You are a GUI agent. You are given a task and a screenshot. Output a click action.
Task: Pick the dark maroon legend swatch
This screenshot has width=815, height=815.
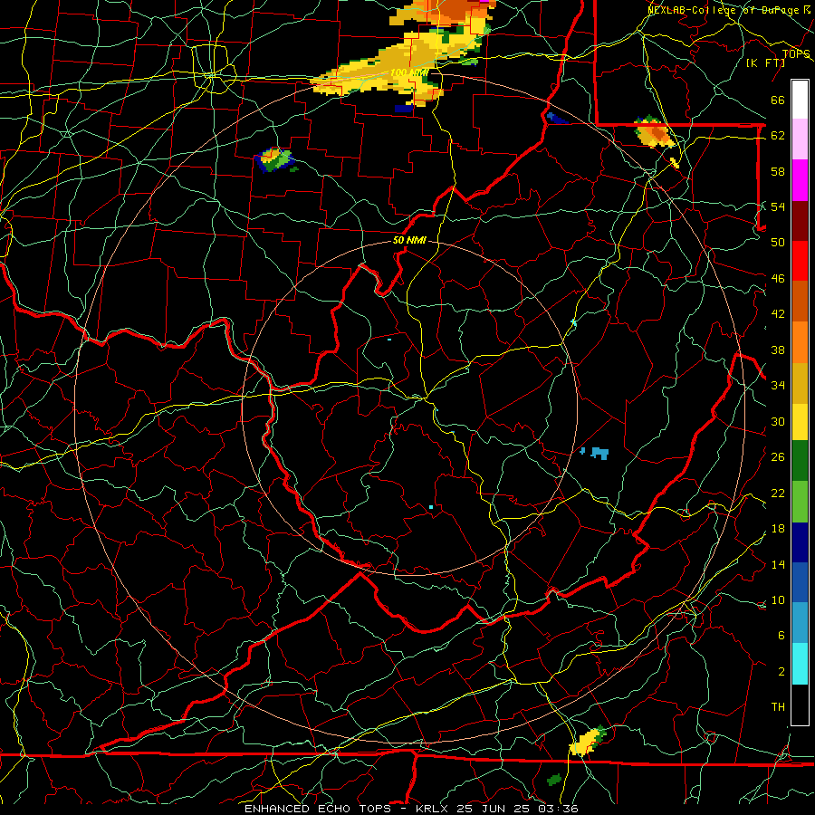pyautogui.click(x=800, y=220)
